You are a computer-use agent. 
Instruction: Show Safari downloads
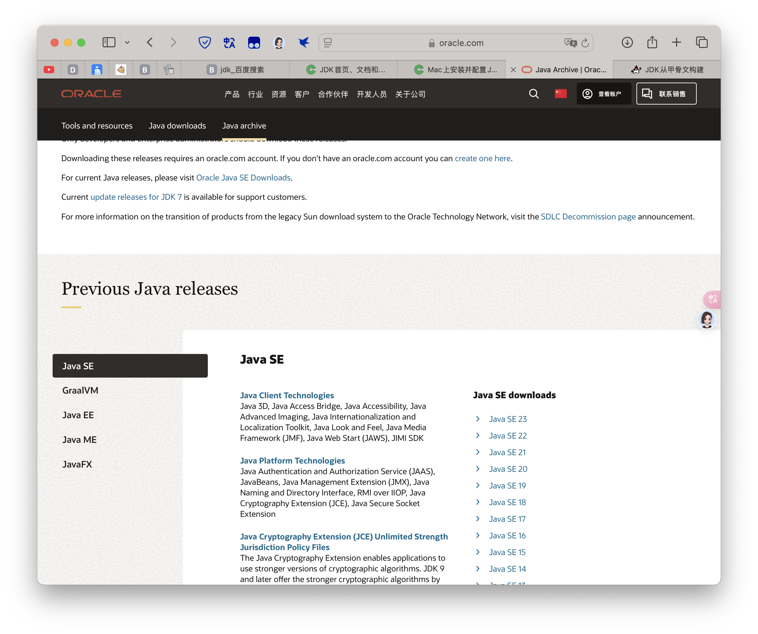[x=627, y=43]
